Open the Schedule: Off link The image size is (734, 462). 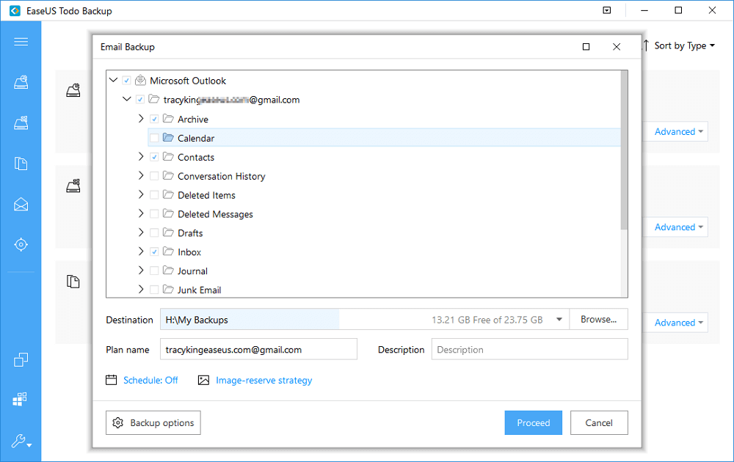pyautogui.click(x=150, y=380)
